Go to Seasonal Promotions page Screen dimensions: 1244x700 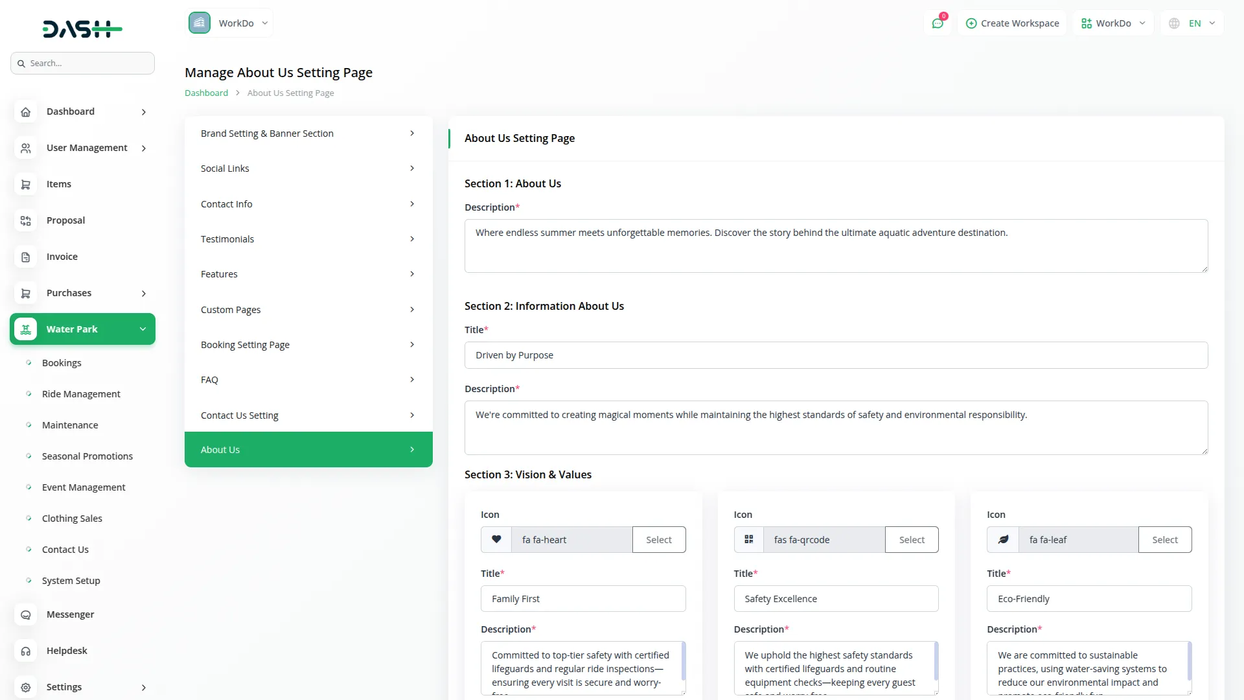(x=87, y=456)
